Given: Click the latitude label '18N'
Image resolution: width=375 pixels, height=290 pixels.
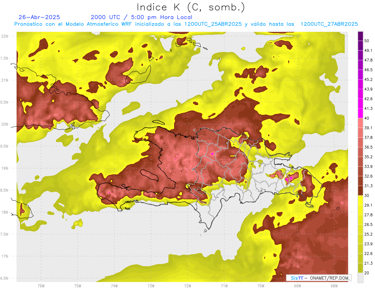Looking at the screenshot, I should (x=5, y=212).
